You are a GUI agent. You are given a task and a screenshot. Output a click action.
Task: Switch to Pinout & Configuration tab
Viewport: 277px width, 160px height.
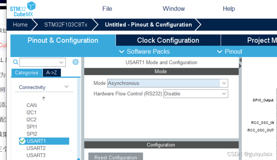(63, 40)
